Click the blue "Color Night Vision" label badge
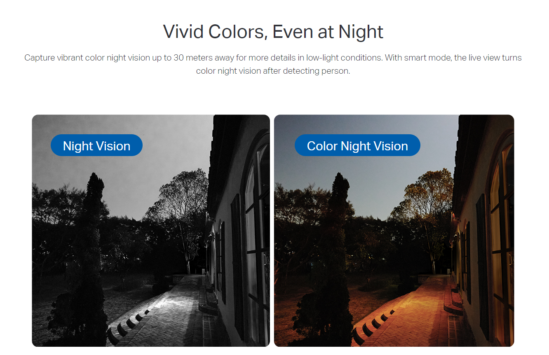 (x=357, y=145)
